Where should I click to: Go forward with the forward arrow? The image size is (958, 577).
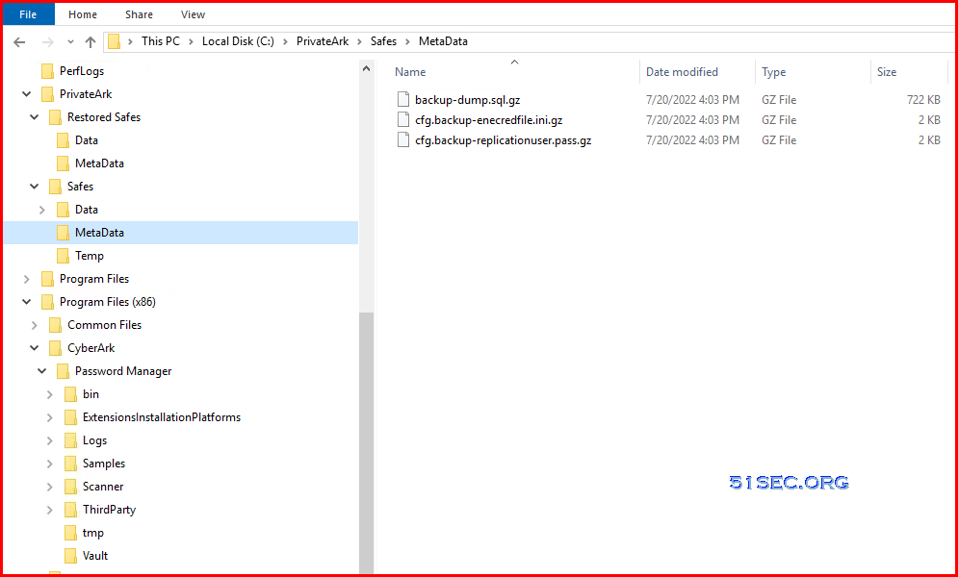47,41
